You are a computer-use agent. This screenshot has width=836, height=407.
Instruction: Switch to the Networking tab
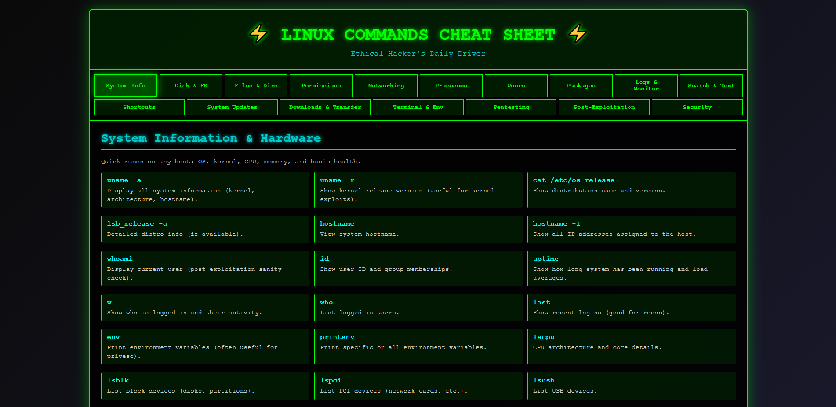coord(386,86)
